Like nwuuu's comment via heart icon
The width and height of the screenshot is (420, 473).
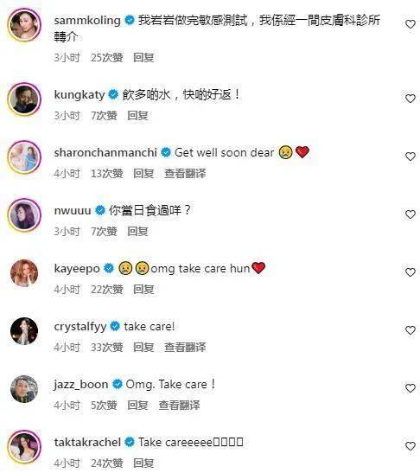pos(410,214)
